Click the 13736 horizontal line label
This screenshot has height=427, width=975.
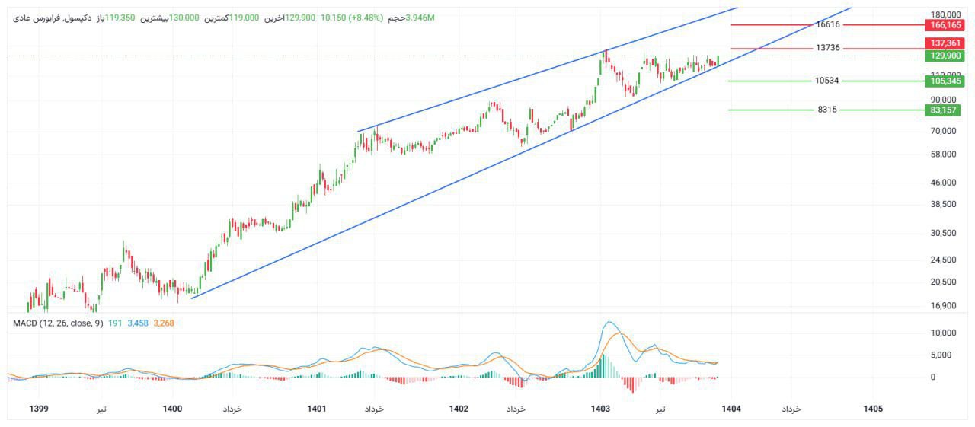pyautogui.click(x=827, y=48)
